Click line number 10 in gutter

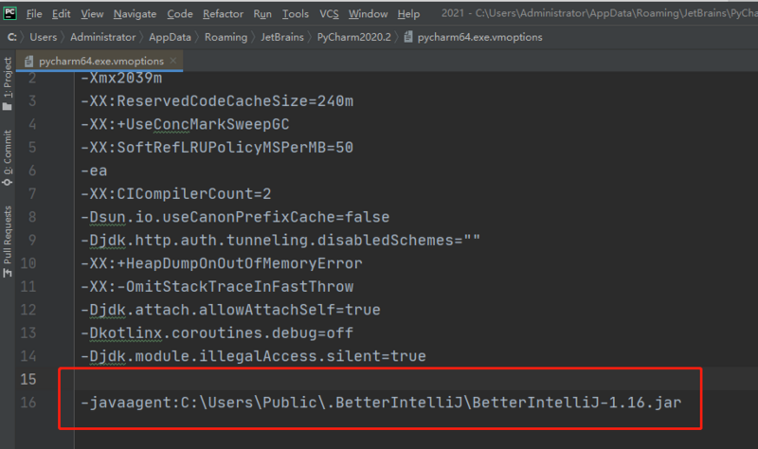[x=28, y=263]
